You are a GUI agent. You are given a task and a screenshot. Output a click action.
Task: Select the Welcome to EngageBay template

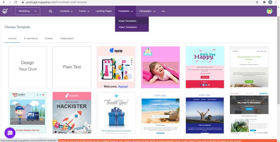(249, 113)
